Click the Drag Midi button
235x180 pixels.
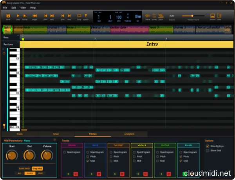[37, 169]
